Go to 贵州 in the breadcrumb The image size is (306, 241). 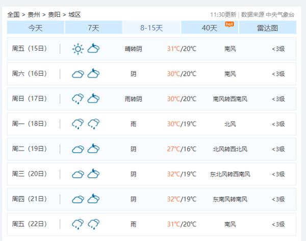point(34,15)
